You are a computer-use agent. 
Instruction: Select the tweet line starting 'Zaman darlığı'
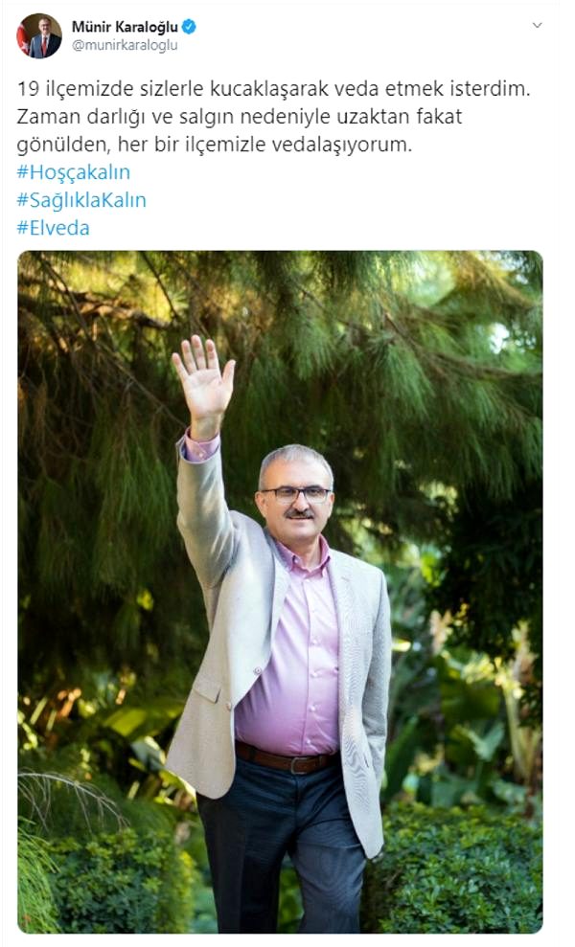click(240, 117)
